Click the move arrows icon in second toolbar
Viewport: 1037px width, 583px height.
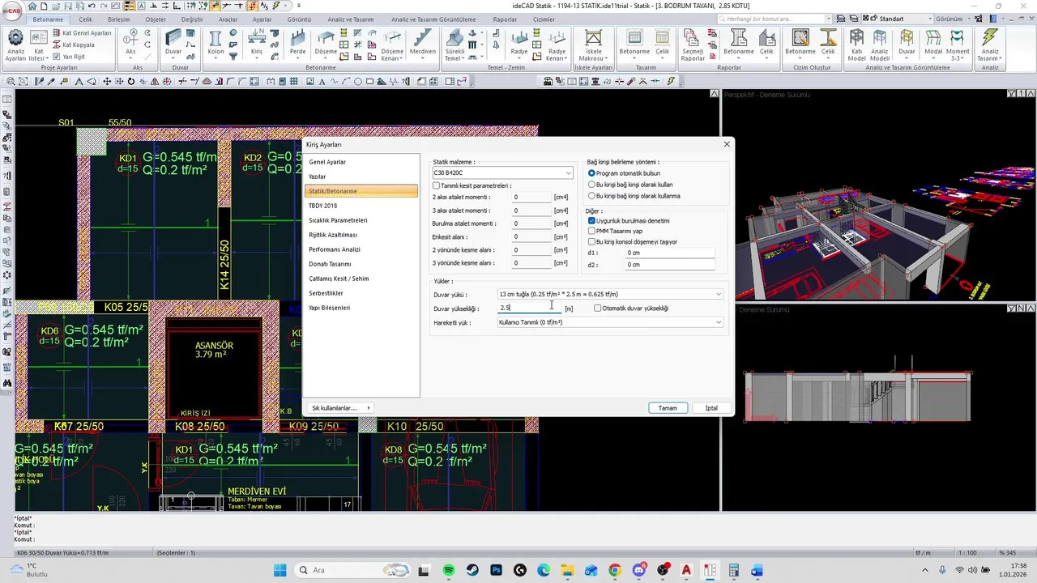click(x=106, y=82)
